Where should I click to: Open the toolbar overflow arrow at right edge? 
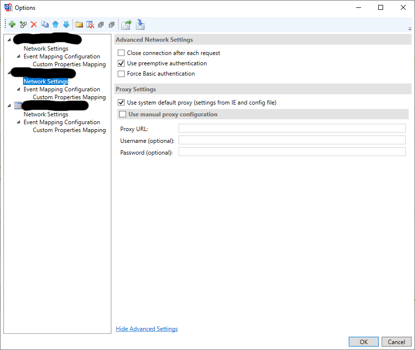point(410,28)
